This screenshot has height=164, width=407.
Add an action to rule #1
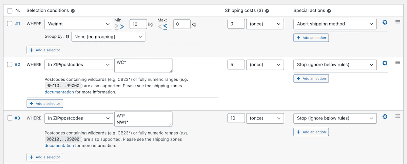(311, 38)
